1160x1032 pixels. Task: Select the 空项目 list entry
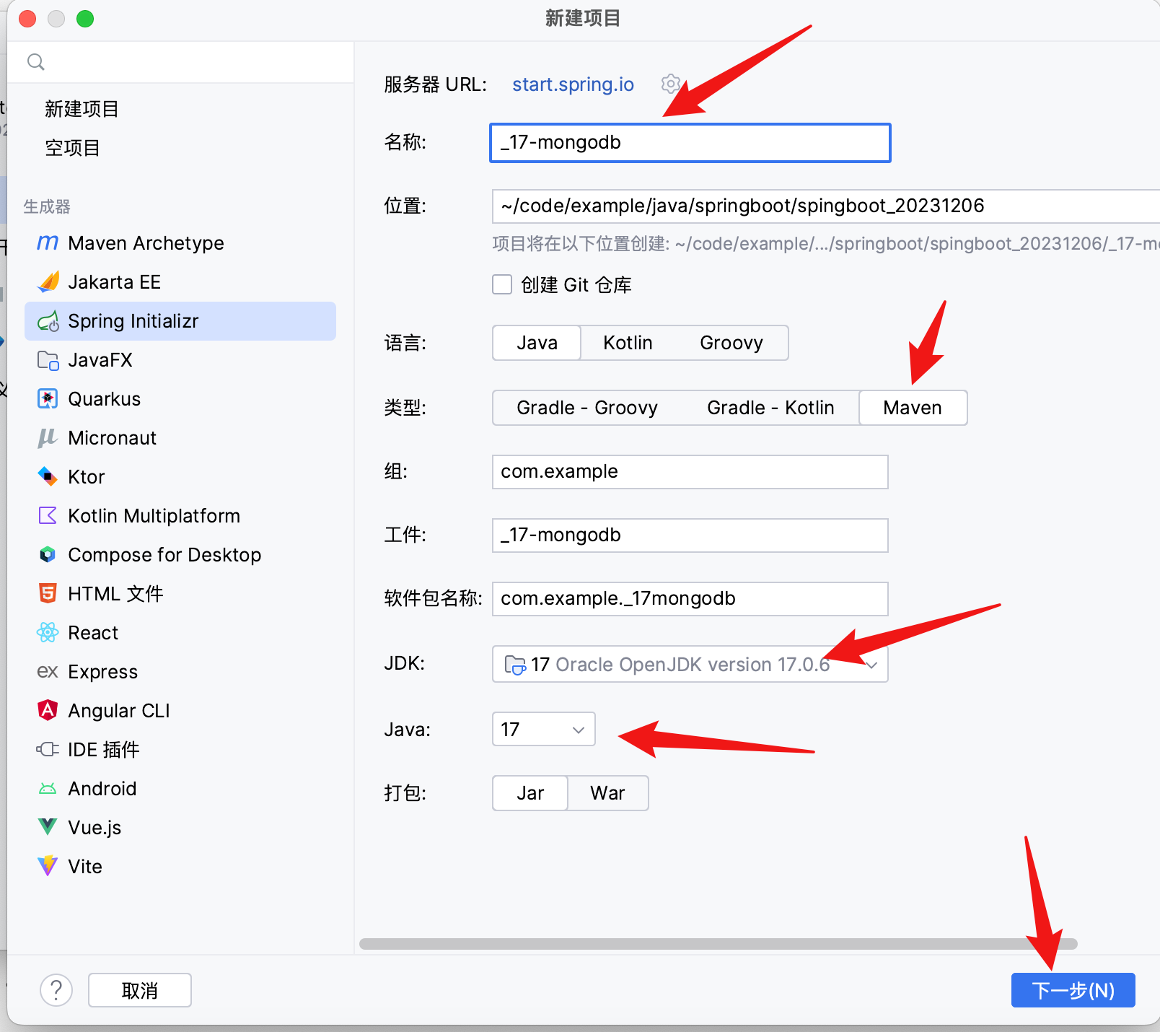click(72, 148)
